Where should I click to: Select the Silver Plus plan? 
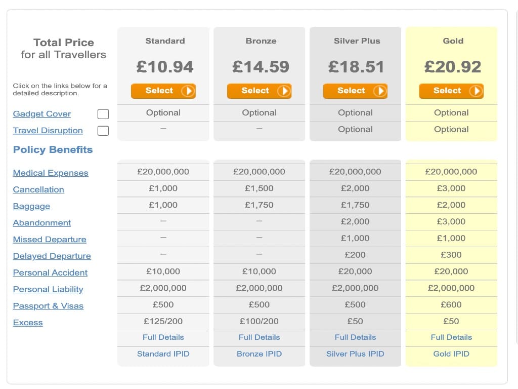coord(355,91)
